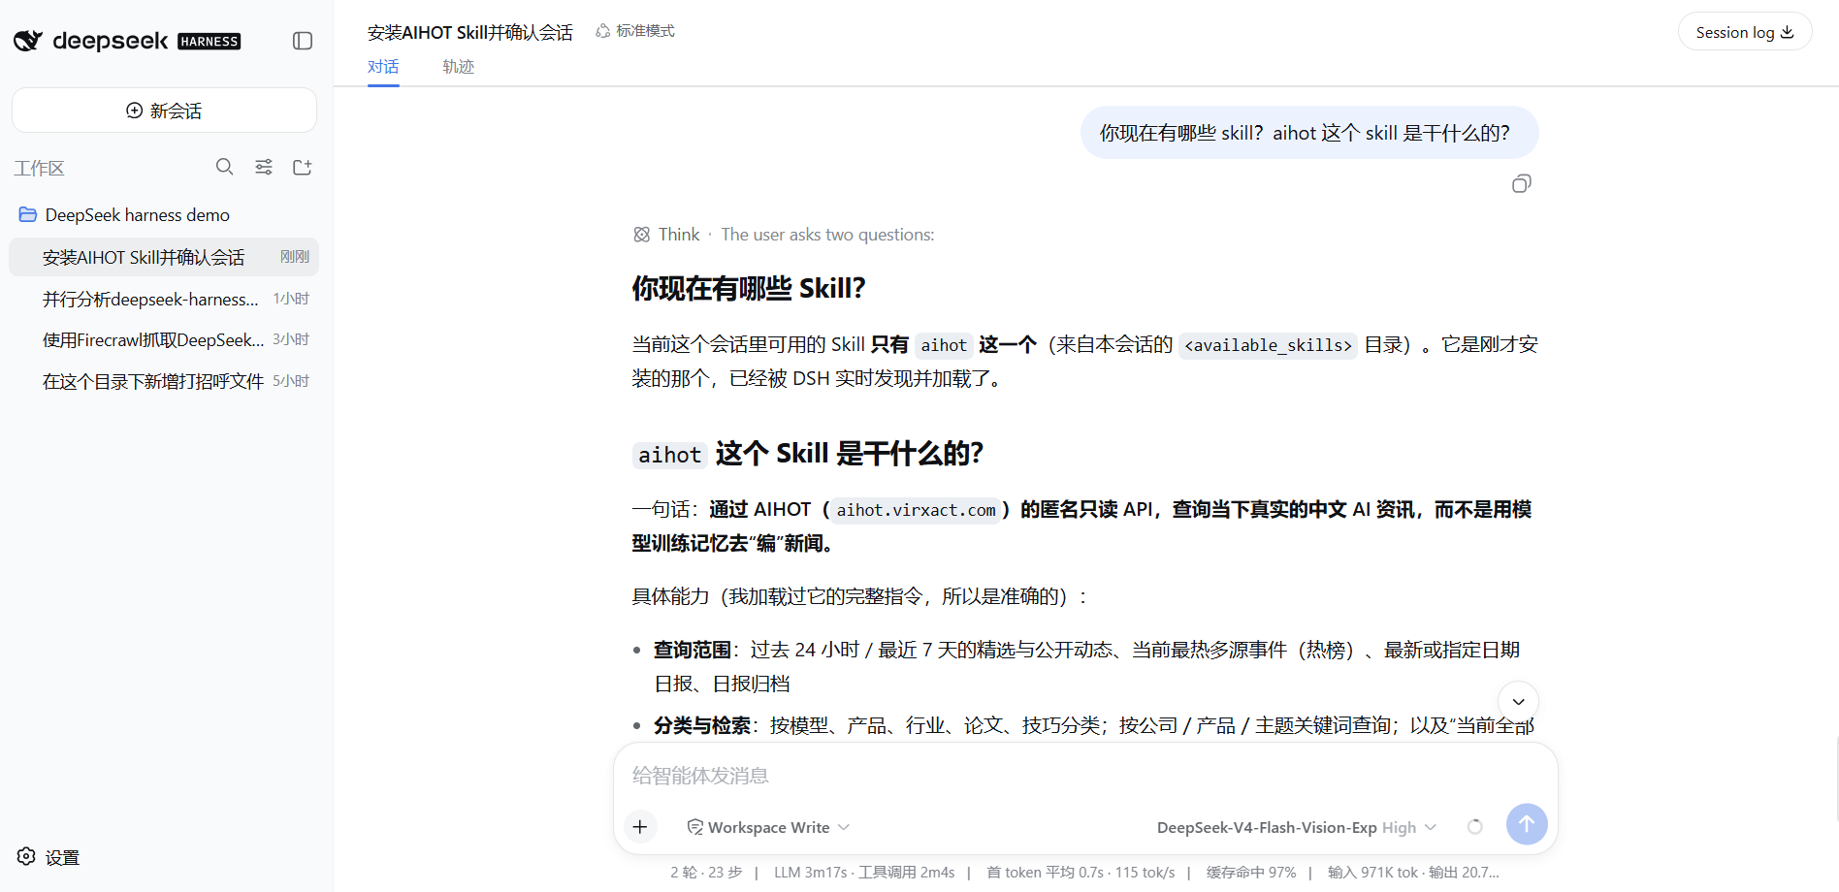This screenshot has height=892, width=1839.
Task: Expand the Think reasoning section
Action: tap(784, 235)
